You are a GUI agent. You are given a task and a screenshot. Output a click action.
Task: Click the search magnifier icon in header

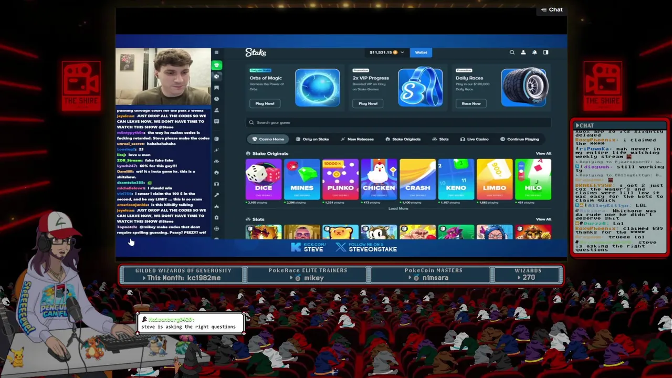512,52
